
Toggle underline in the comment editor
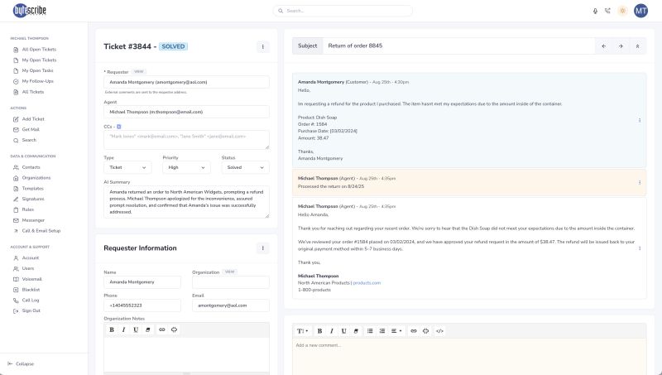(x=343, y=330)
